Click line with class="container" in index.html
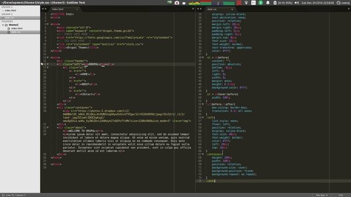Screen dimensions: 351x197 point(75,108)
